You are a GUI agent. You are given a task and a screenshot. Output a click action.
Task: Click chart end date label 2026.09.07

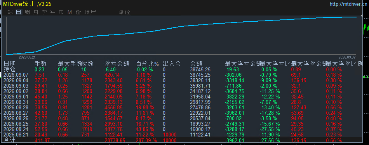(347, 57)
